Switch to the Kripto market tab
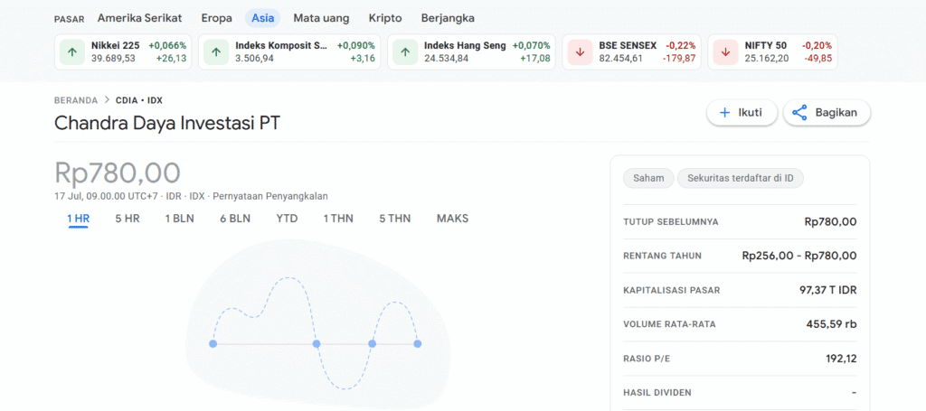 point(385,18)
